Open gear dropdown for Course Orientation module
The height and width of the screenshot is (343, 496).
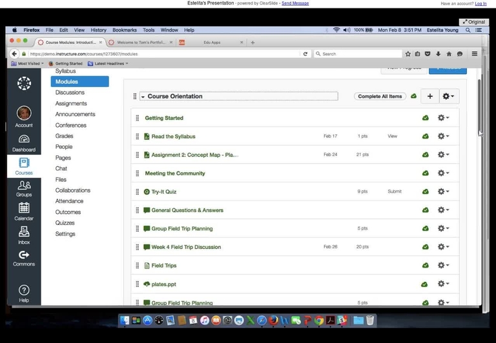coord(449,96)
